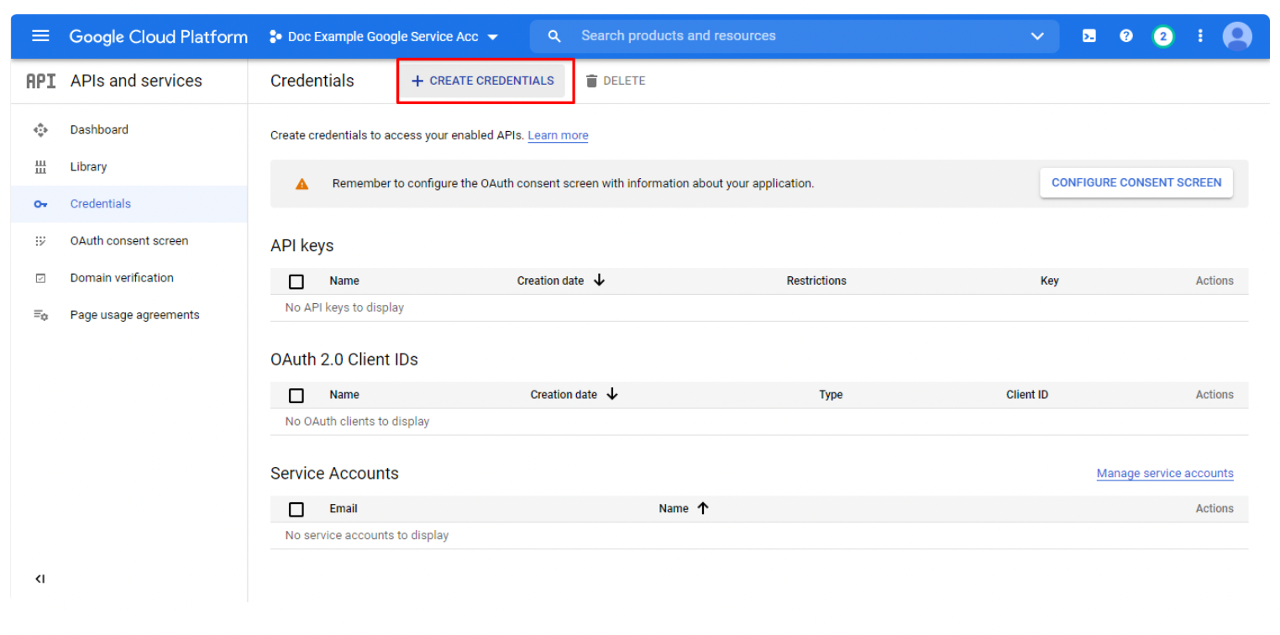
Task: Select Credentials in sidebar
Action: [x=101, y=203]
